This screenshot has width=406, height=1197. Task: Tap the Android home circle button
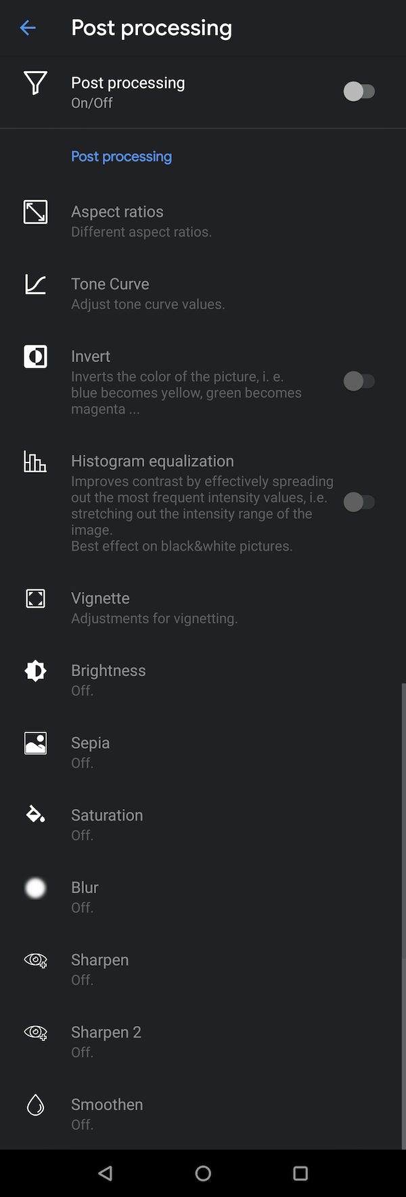tap(203, 1173)
